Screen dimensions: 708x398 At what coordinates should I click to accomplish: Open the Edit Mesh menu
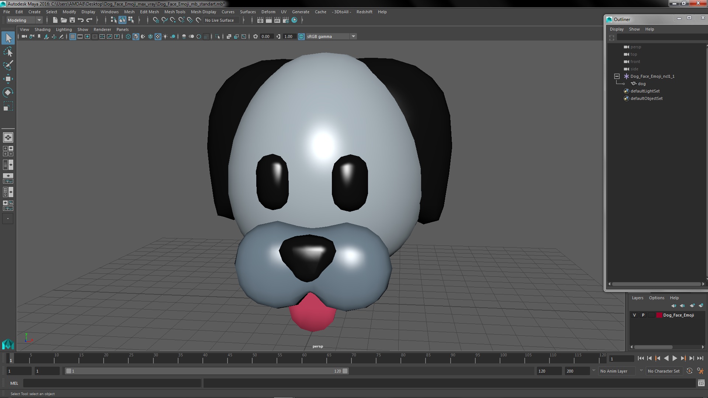149,12
